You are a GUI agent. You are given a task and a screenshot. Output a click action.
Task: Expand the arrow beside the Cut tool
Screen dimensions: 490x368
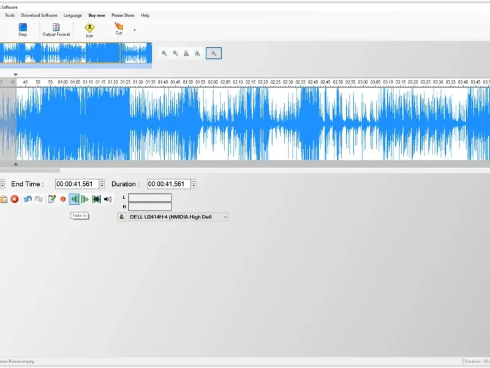[135, 30]
